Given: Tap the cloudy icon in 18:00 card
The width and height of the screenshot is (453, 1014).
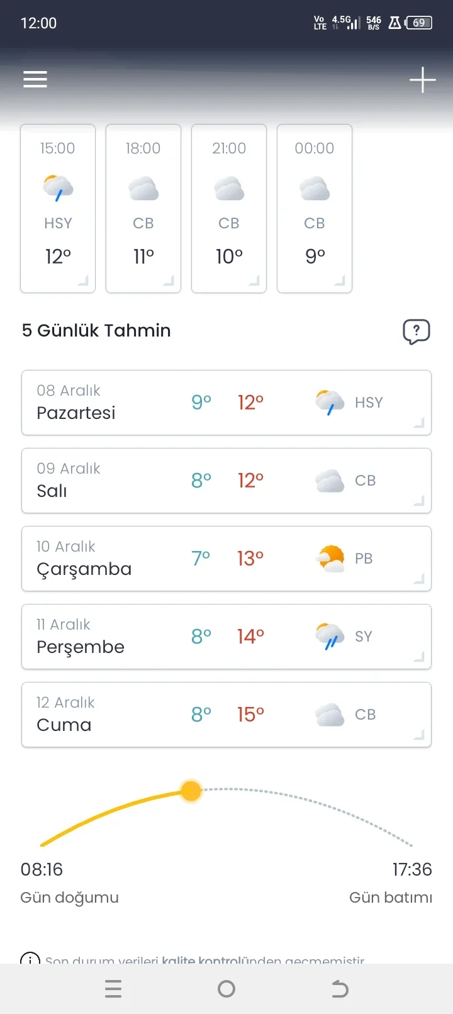Looking at the screenshot, I should tap(143, 188).
